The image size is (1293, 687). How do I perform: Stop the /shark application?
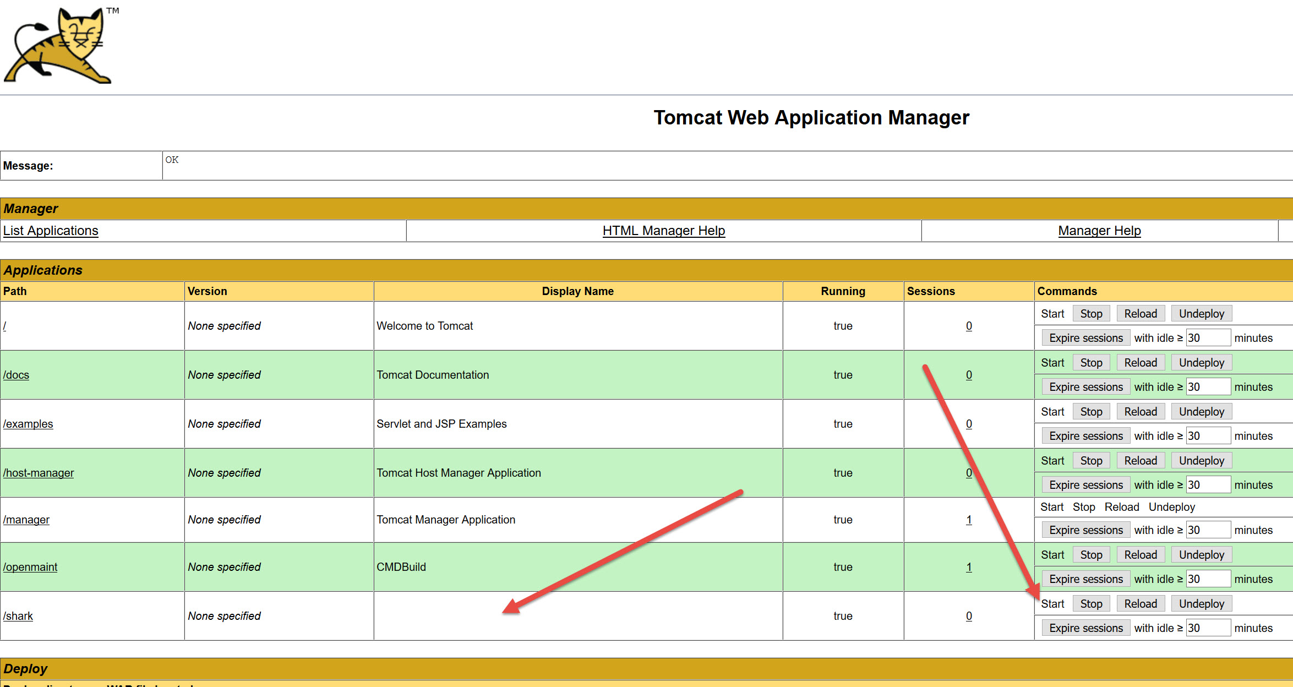pos(1091,604)
